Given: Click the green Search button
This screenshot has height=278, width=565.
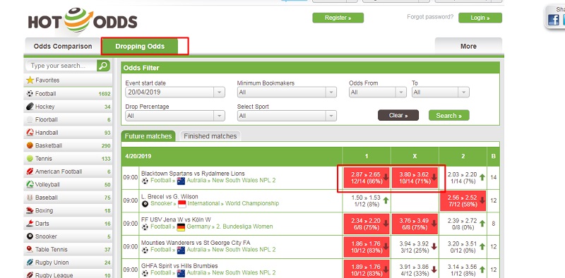Looking at the screenshot, I should [x=449, y=115].
